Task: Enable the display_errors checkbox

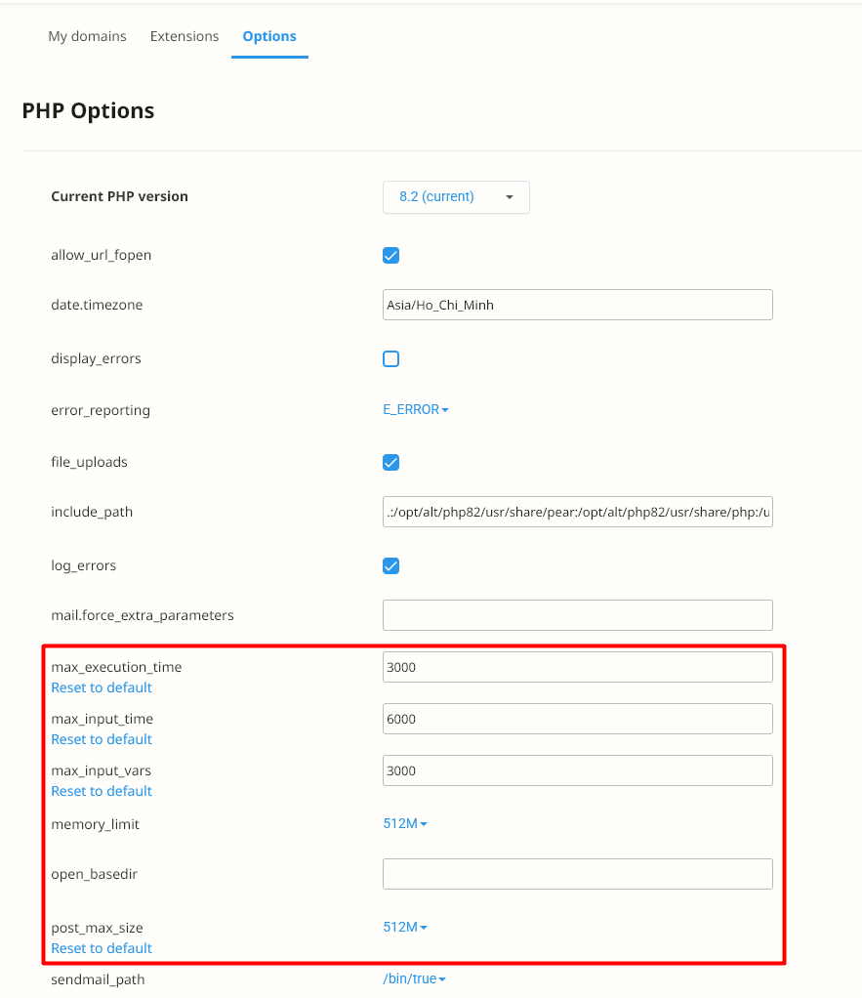Action: [x=391, y=358]
